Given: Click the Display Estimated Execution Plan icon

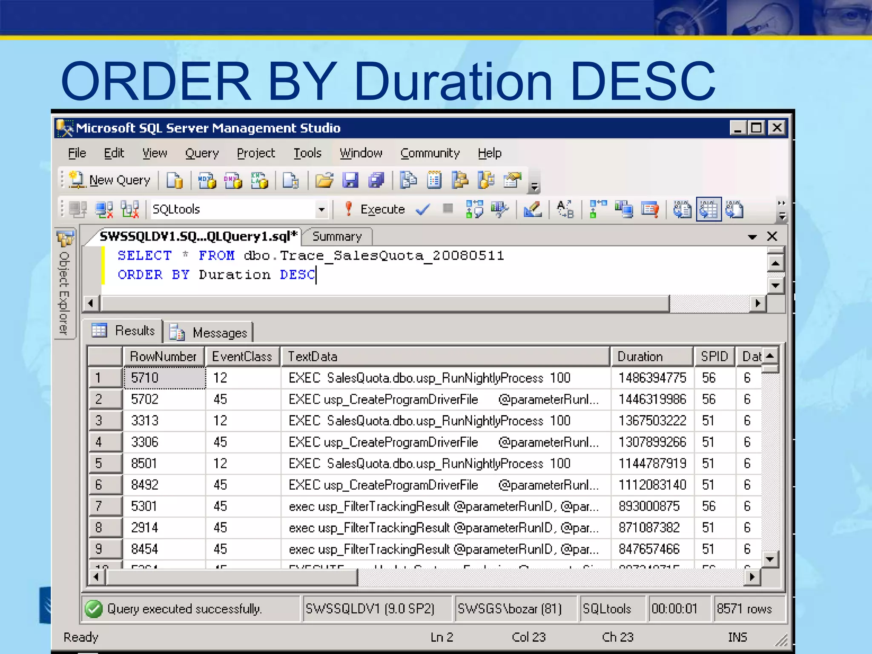Looking at the screenshot, I should tap(474, 209).
